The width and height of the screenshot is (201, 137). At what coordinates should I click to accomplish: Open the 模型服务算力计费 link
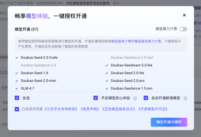(148, 41)
